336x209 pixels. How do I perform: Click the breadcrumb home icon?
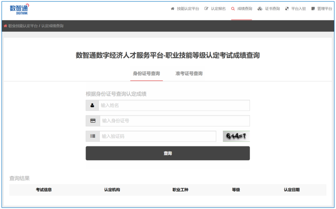(x=5, y=26)
